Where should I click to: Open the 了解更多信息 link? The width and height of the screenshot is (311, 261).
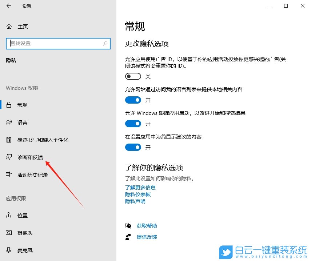click(x=140, y=188)
